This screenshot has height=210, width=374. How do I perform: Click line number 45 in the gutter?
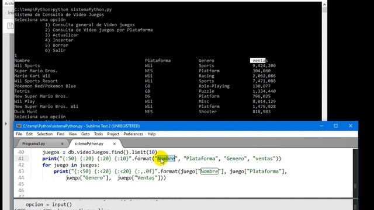pyautogui.click(x=21, y=184)
